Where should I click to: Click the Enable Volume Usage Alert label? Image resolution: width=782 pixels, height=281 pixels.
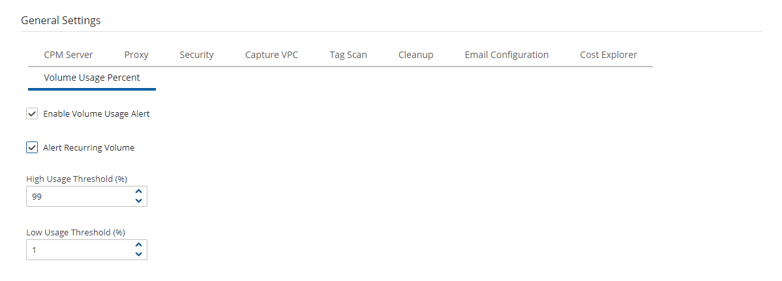click(x=97, y=114)
